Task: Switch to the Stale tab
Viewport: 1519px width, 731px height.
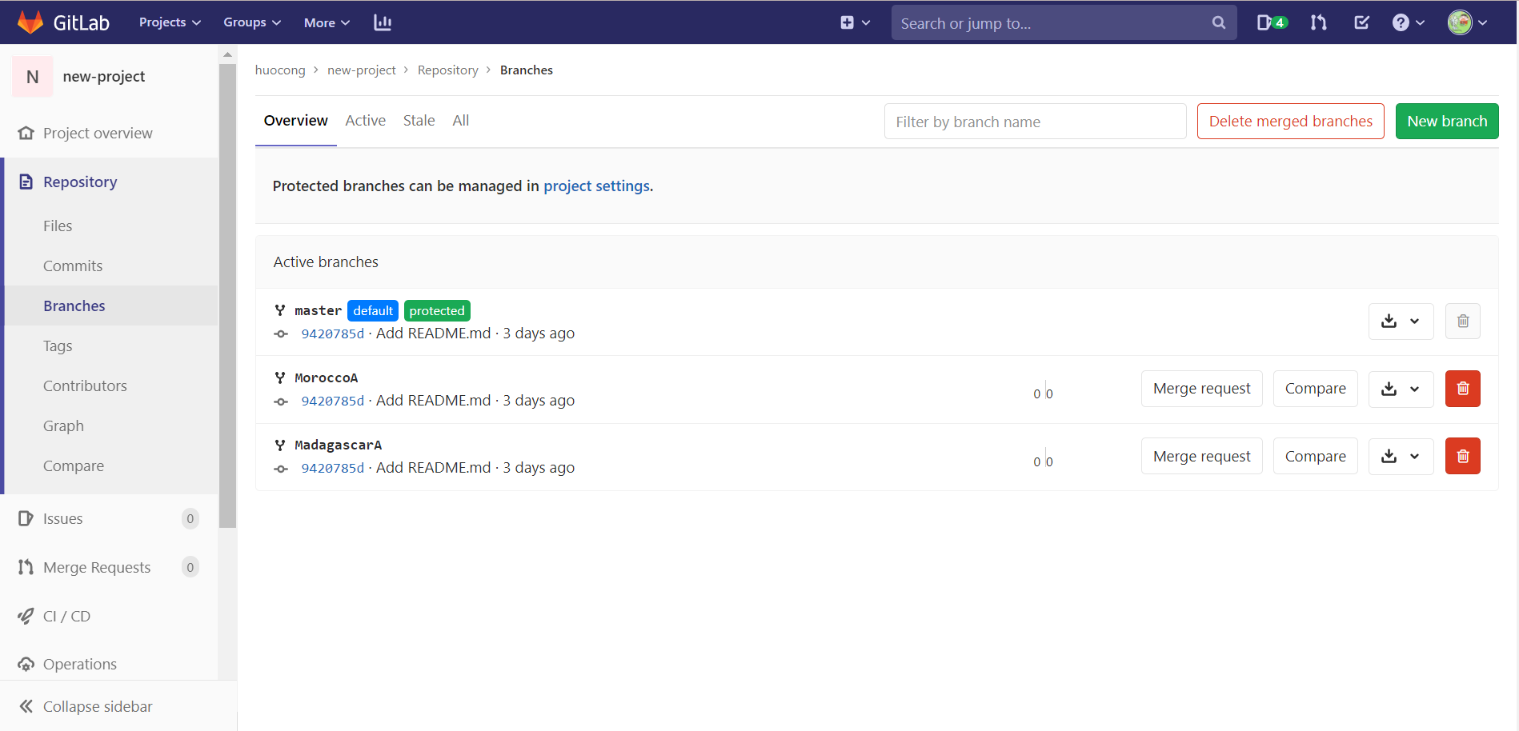Action: (419, 121)
